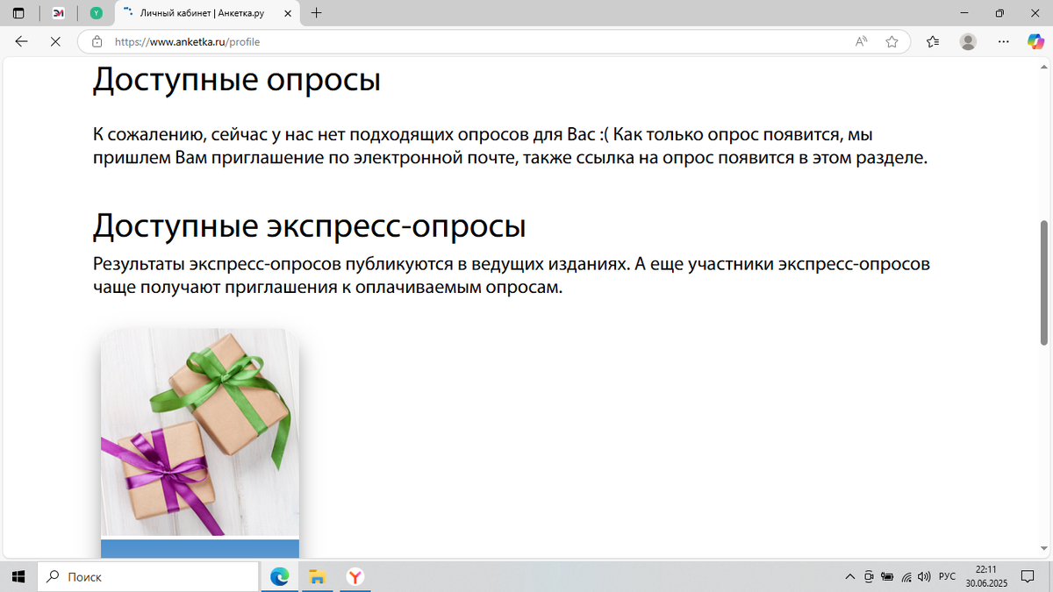
Task: Open the notification center icon
Action: tap(1028, 576)
